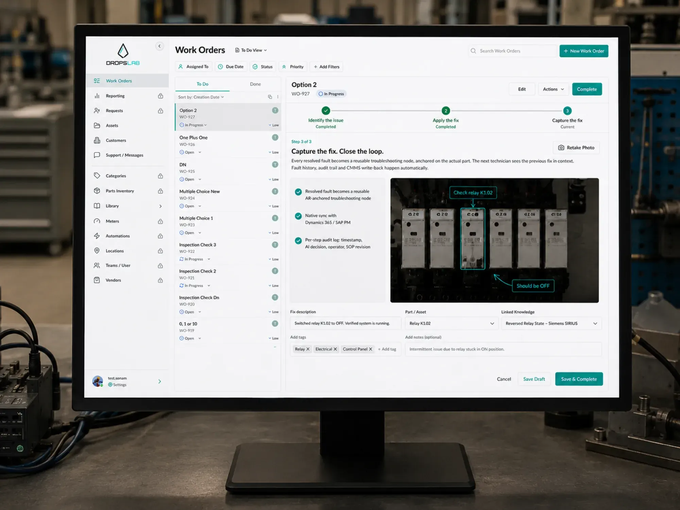Click the relay panel photo
The image size is (680, 510).
tap(494, 240)
